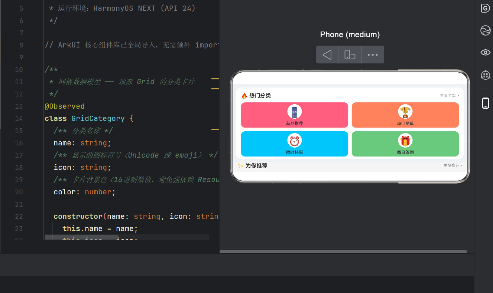Click the Phone (medium) device label
Image resolution: width=493 pixels, height=293 pixels.
[x=350, y=34]
